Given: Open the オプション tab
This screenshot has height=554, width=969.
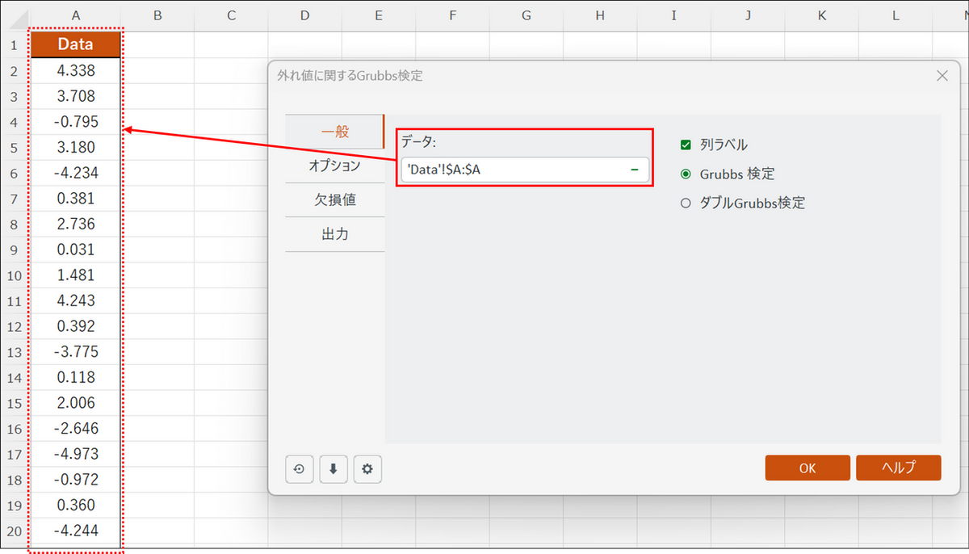Looking at the screenshot, I should coord(335,166).
